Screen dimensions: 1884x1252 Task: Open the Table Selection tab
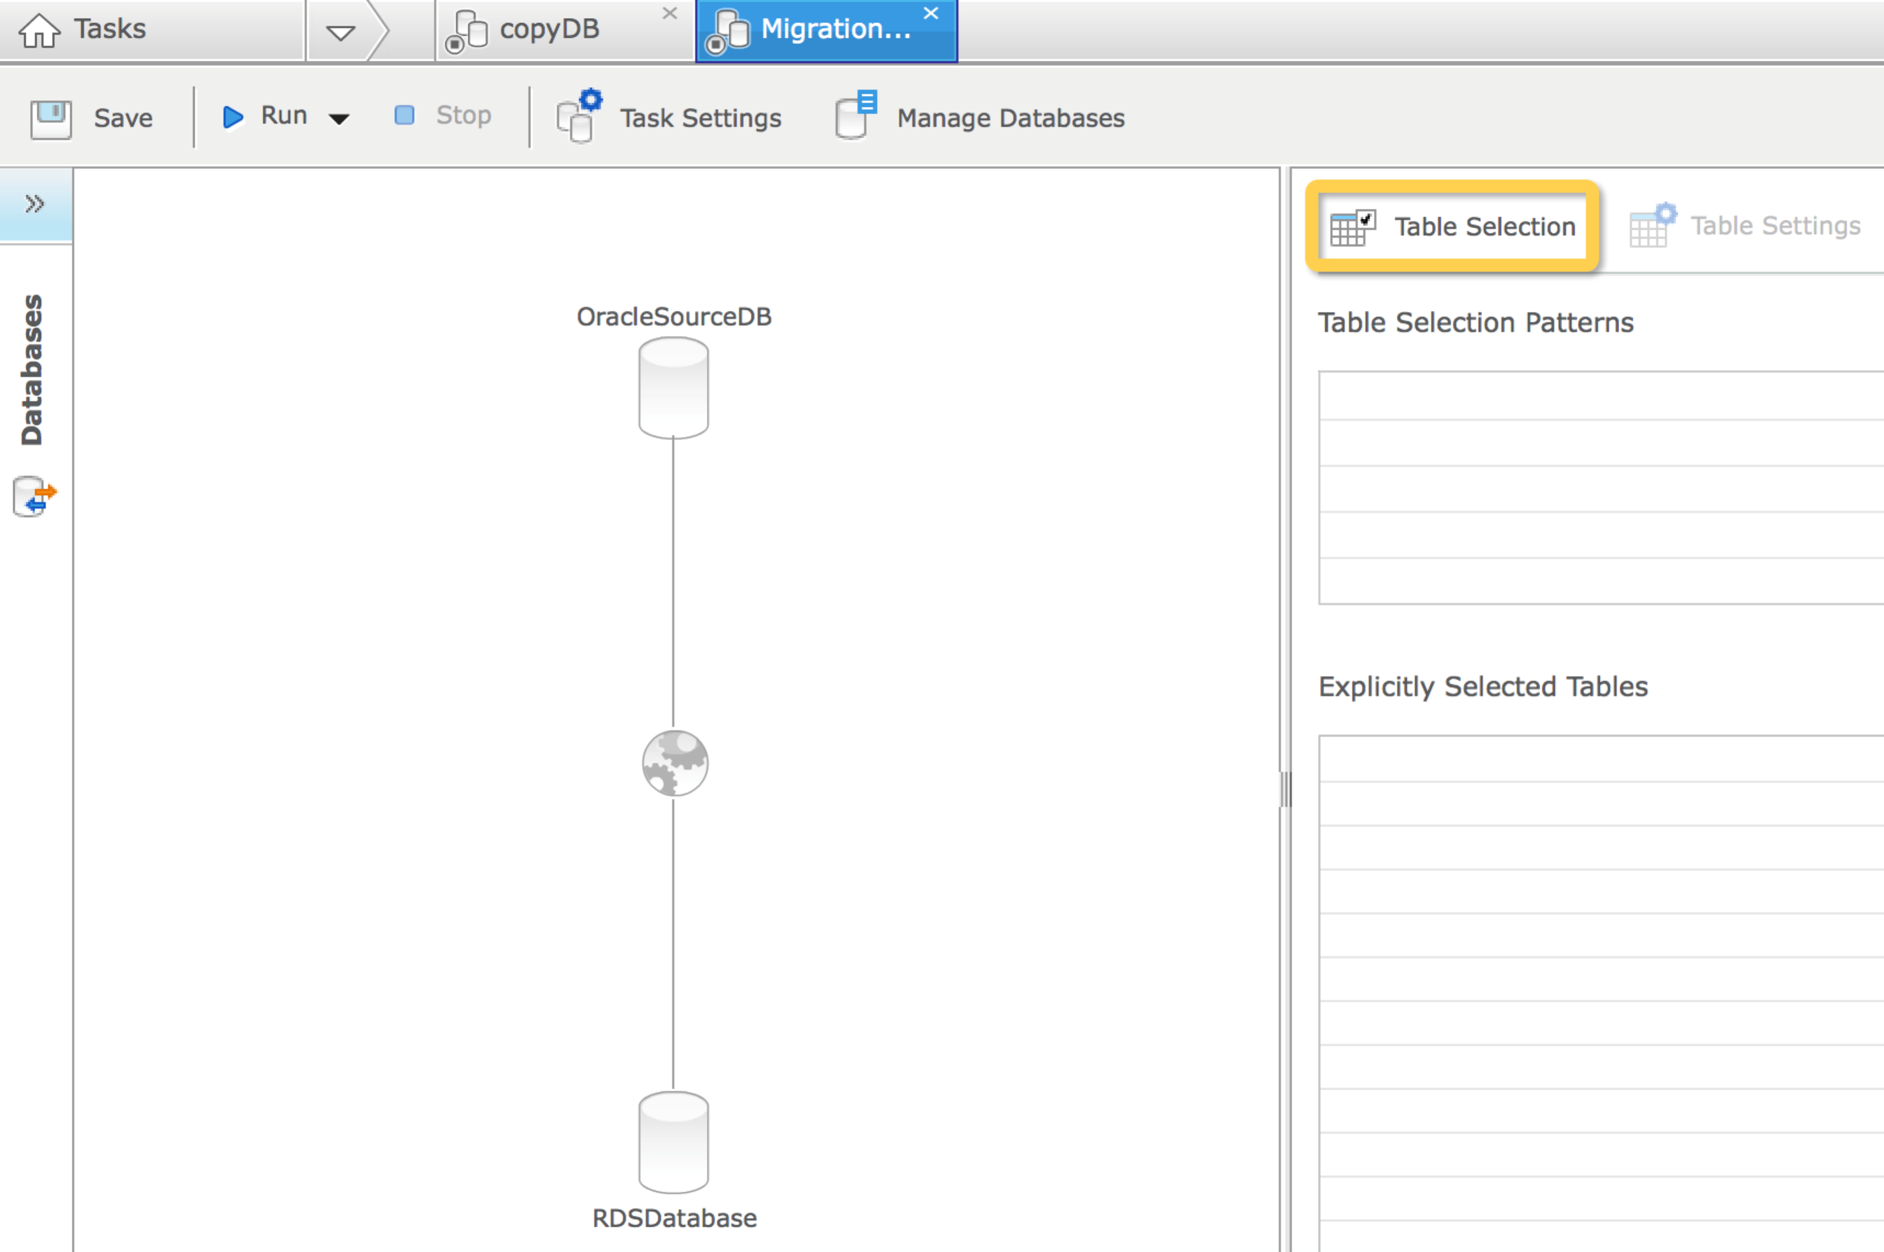coord(1452,227)
